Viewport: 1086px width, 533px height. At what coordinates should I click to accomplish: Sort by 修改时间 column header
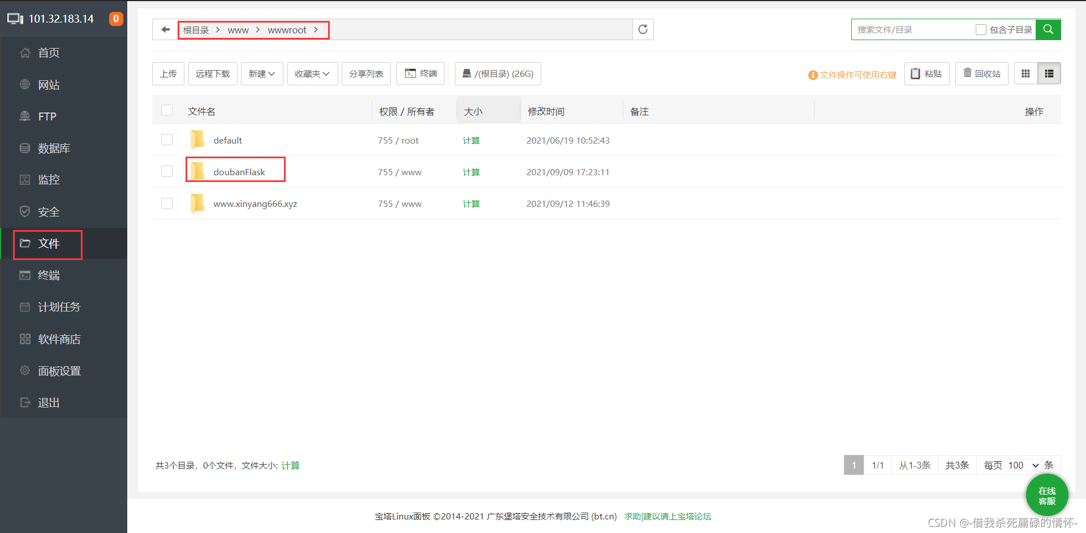click(546, 111)
